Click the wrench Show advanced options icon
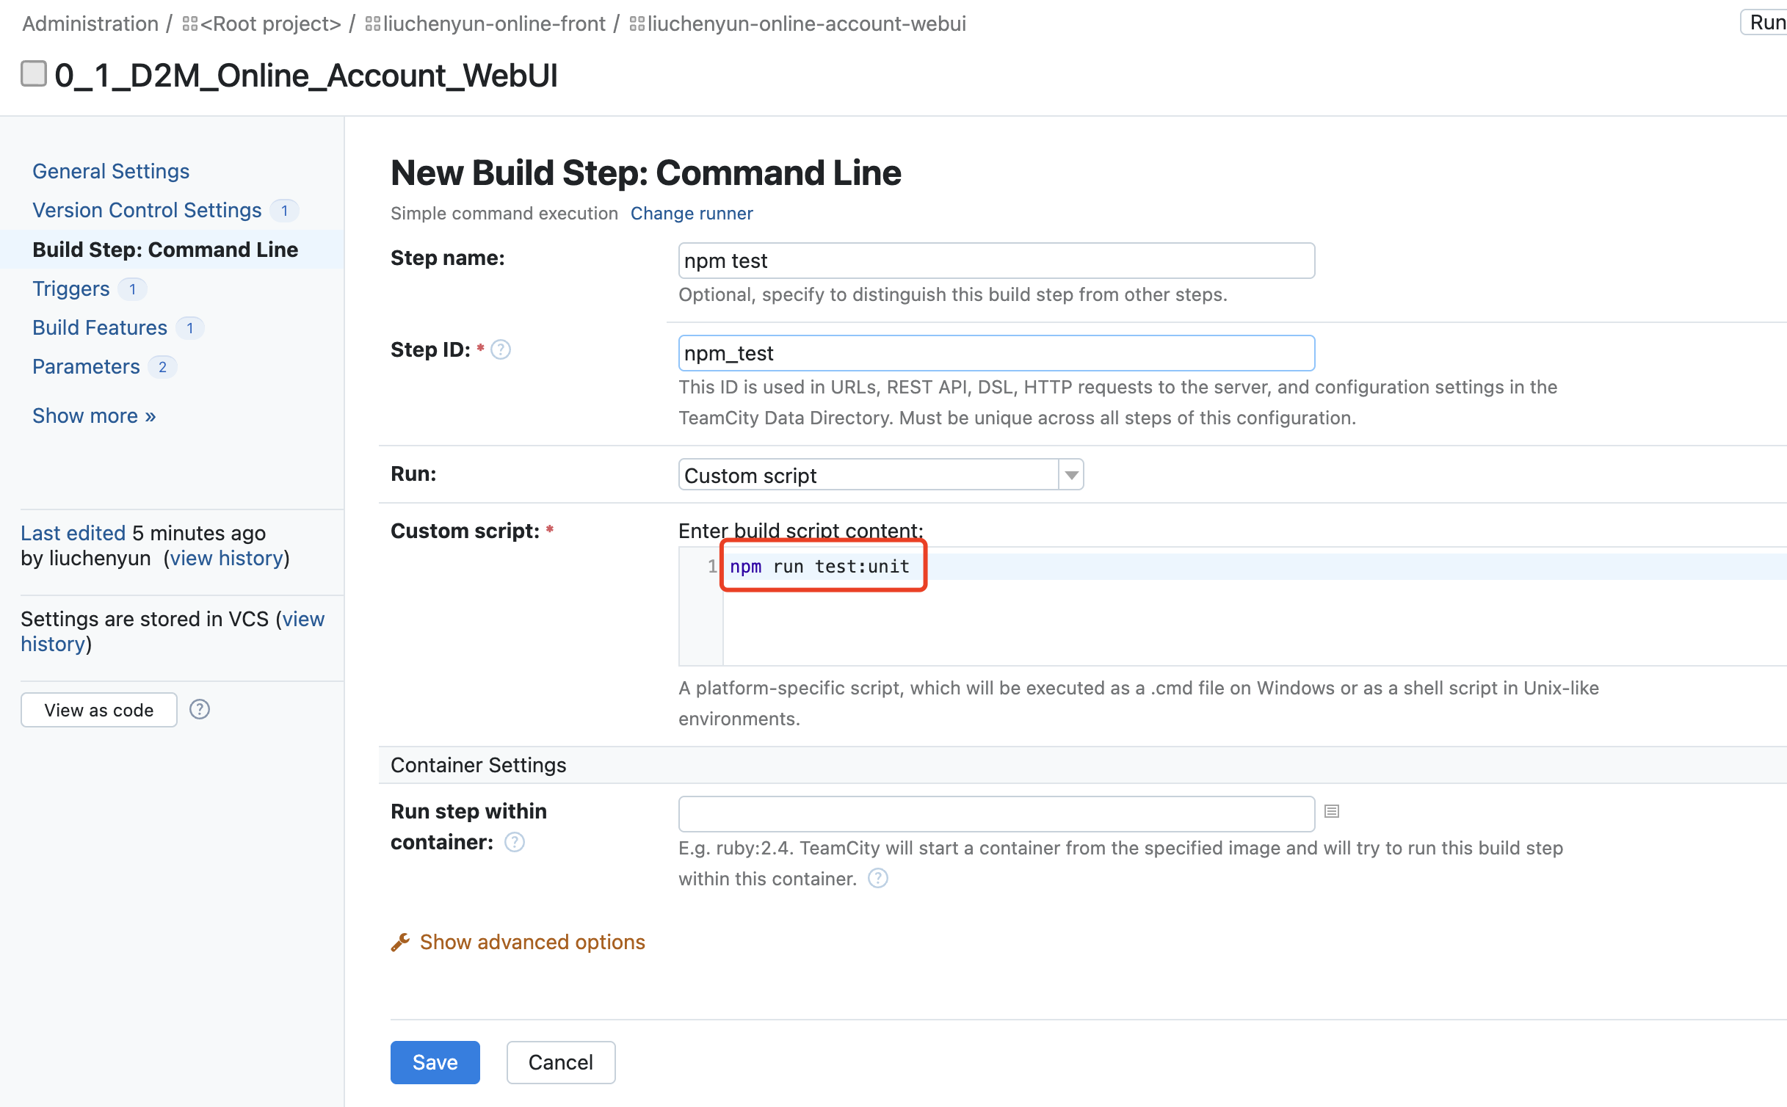This screenshot has width=1787, height=1107. tap(401, 942)
